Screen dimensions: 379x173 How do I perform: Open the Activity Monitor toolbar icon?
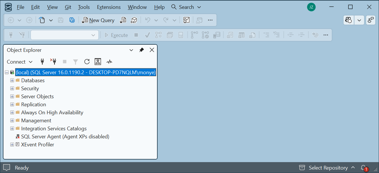pyautogui.click(x=186, y=20)
